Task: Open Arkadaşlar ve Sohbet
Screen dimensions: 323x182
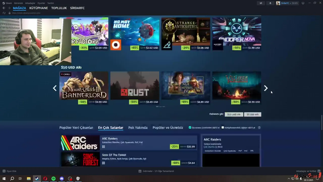Action: coord(306,171)
